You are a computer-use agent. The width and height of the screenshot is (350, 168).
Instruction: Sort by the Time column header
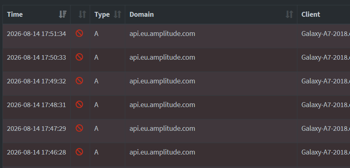coord(62,14)
